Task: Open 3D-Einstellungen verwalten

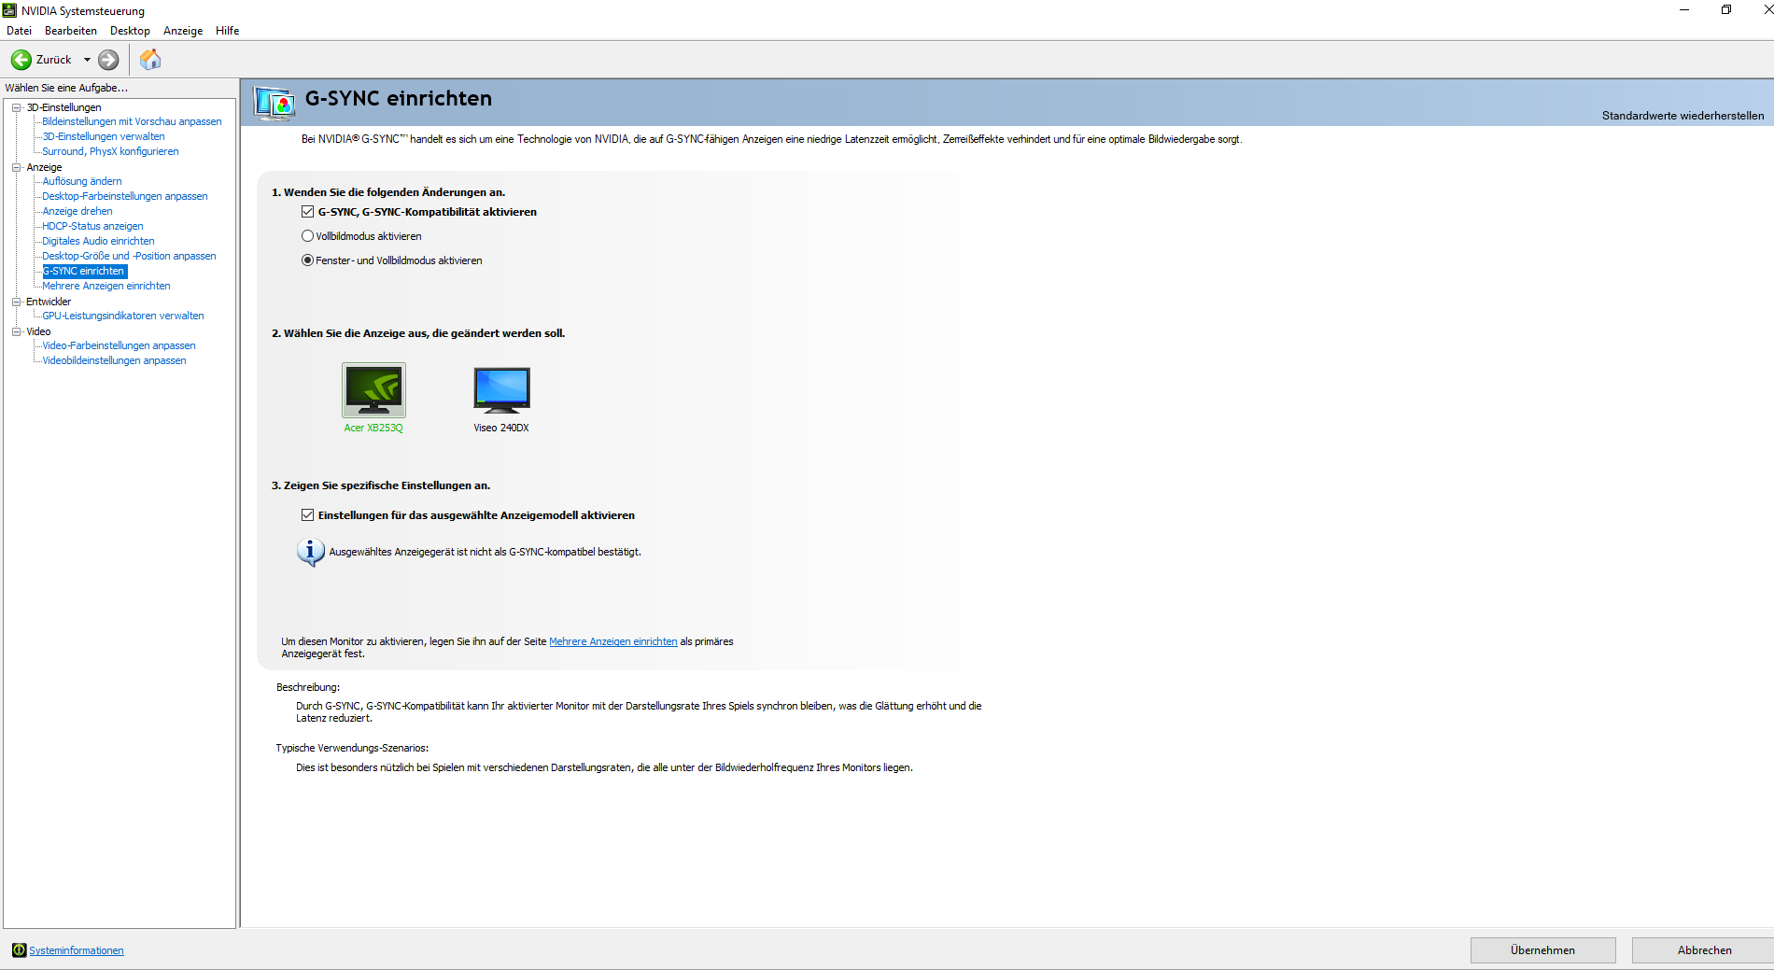Action: [104, 136]
